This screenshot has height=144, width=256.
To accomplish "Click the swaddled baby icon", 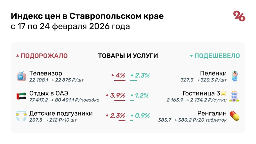I will pyautogui.click(x=235, y=76).
